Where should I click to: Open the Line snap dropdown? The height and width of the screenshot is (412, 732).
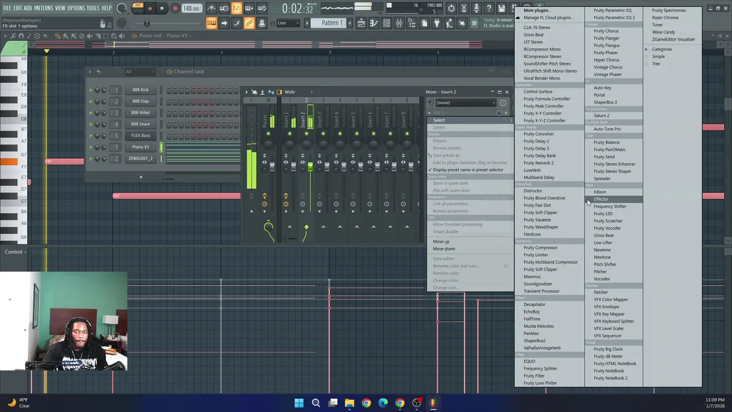pyautogui.click(x=289, y=23)
